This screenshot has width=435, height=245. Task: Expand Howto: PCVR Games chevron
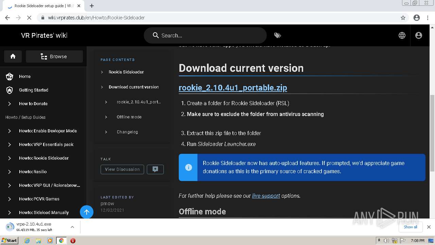[10, 199]
